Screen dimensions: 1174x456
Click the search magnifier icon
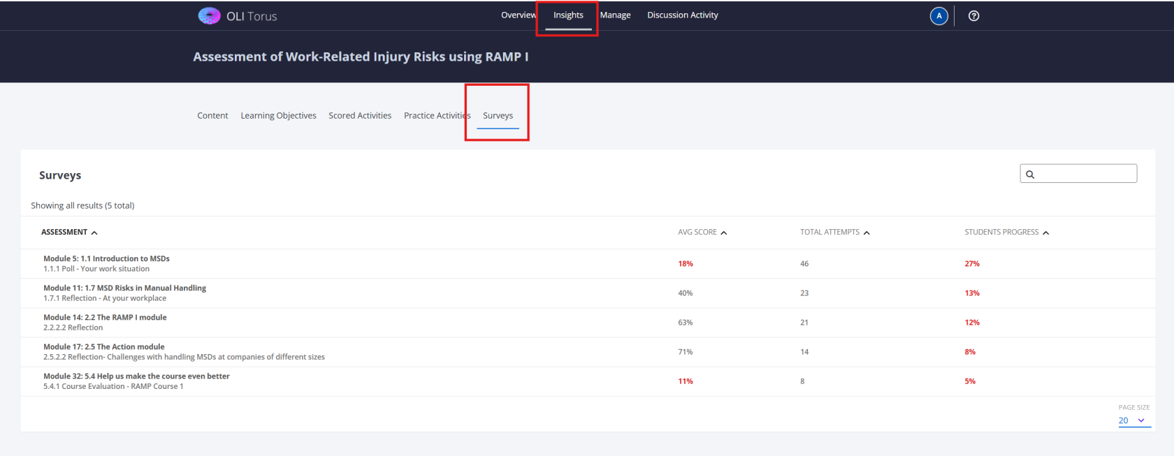[x=1030, y=175]
